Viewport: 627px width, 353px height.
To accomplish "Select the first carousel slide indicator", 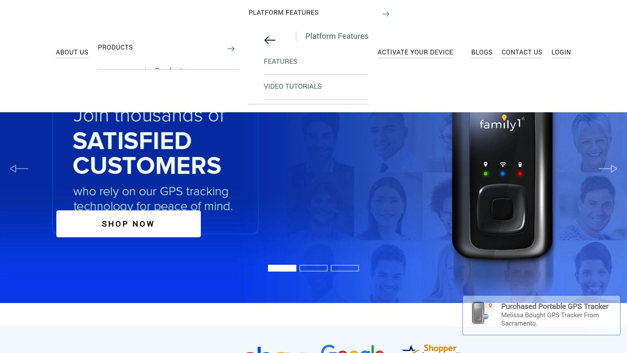I will pyautogui.click(x=282, y=268).
